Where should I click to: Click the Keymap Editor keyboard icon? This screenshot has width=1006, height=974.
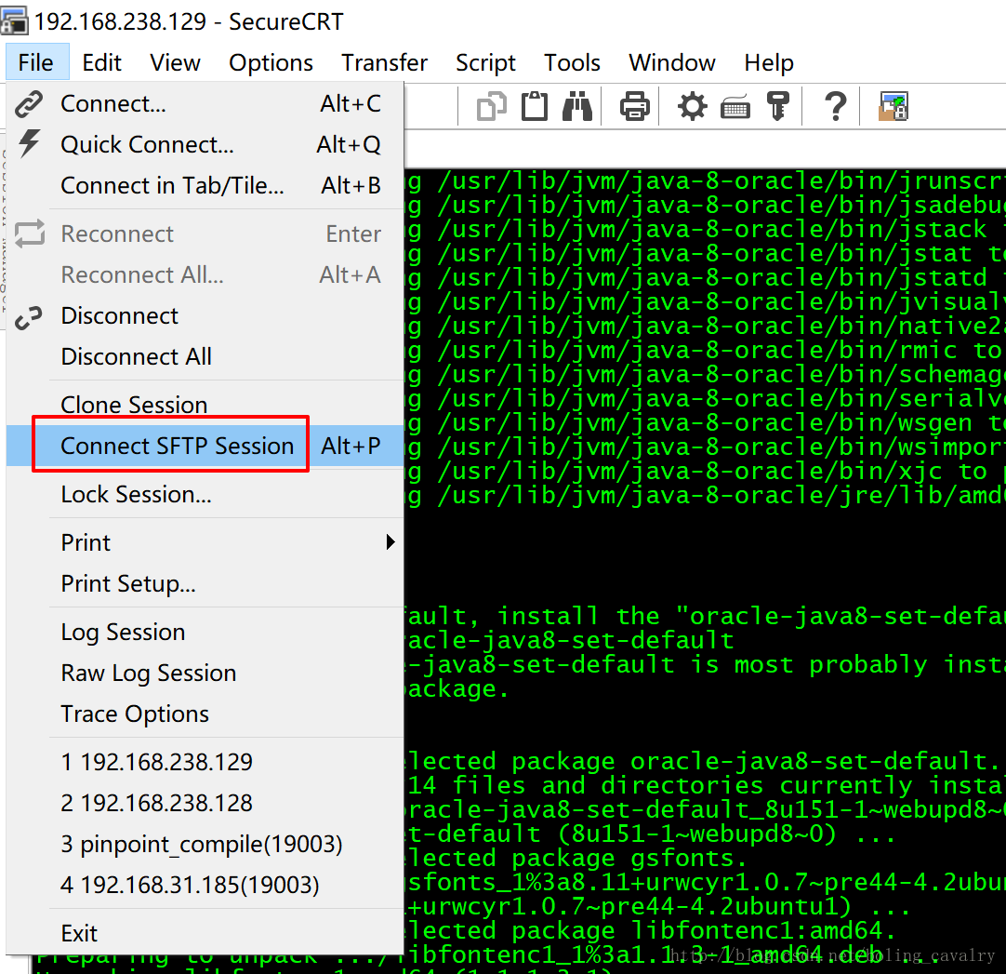[735, 108]
